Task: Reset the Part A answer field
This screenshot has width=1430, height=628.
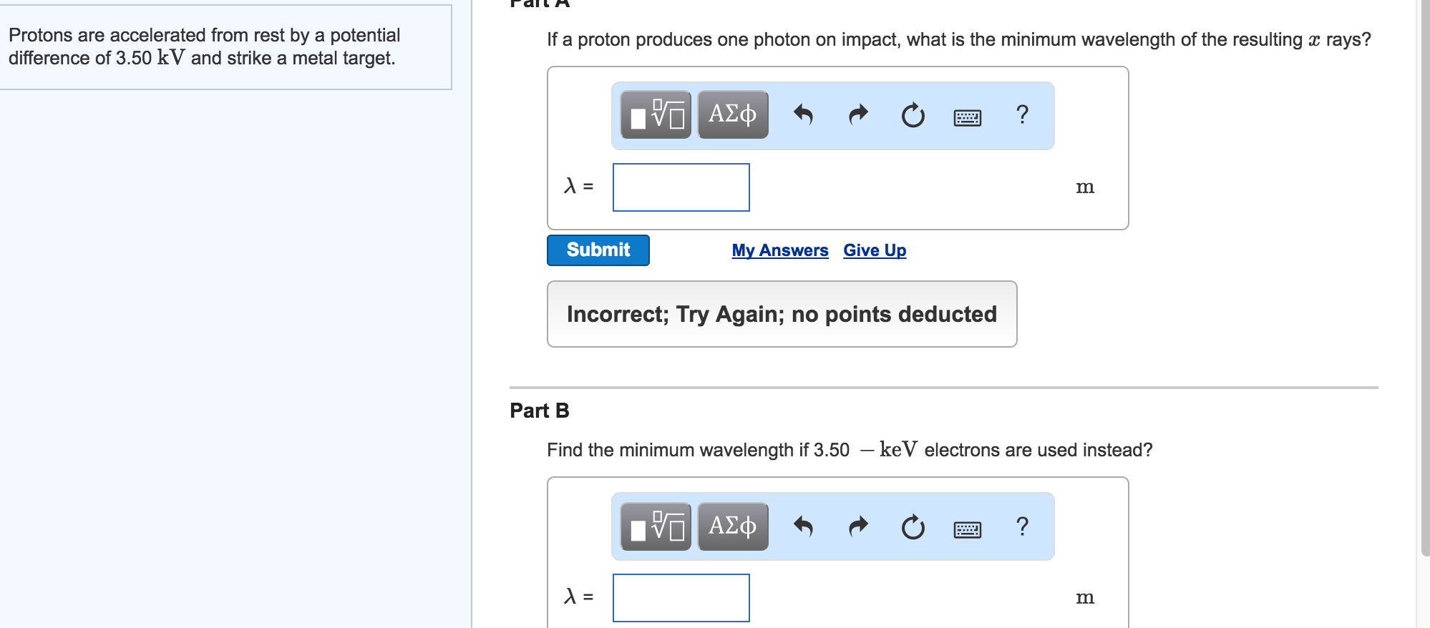Action: click(912, 114)
